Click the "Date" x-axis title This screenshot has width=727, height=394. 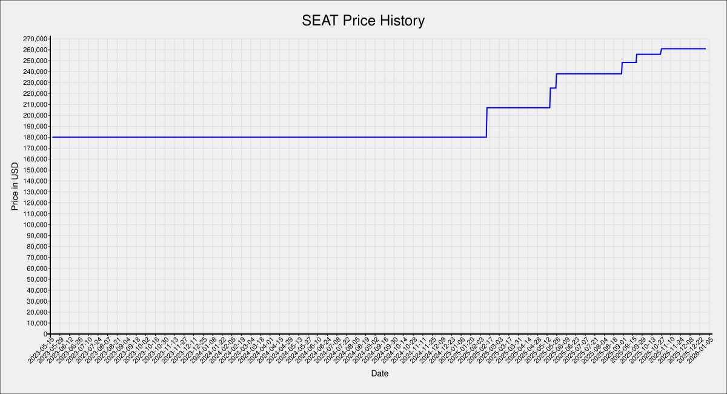tap(380, 374)
